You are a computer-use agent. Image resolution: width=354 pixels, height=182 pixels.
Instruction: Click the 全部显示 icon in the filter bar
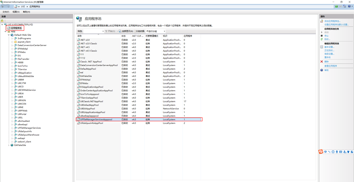120,31
